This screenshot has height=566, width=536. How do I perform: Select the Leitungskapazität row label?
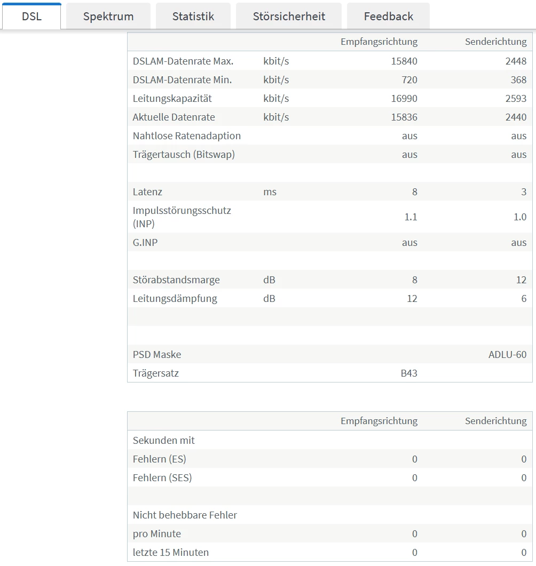coord(172,99)
